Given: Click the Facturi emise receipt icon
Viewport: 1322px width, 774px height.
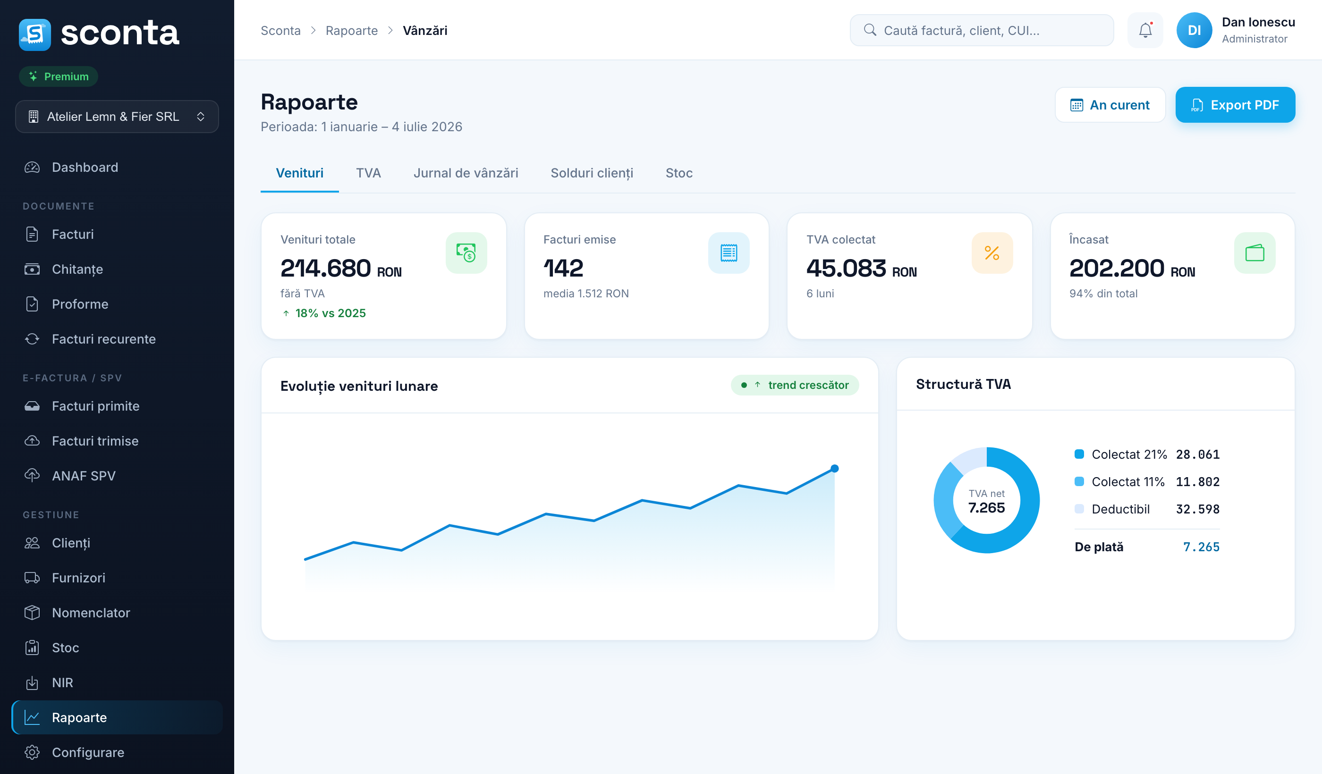Looking at the screenshot, I should coord(729,253).
